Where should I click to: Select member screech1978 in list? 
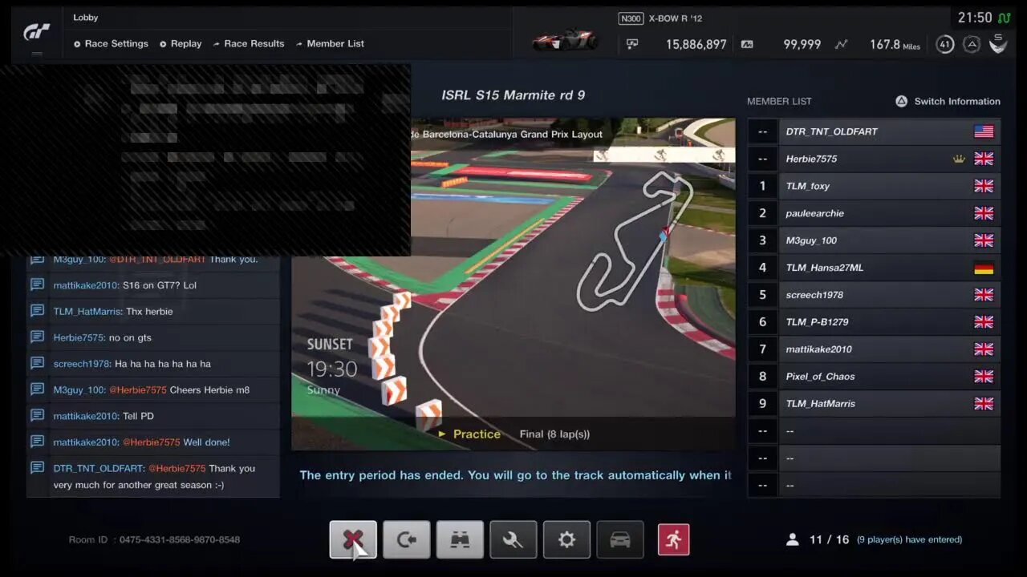(874, 295)
